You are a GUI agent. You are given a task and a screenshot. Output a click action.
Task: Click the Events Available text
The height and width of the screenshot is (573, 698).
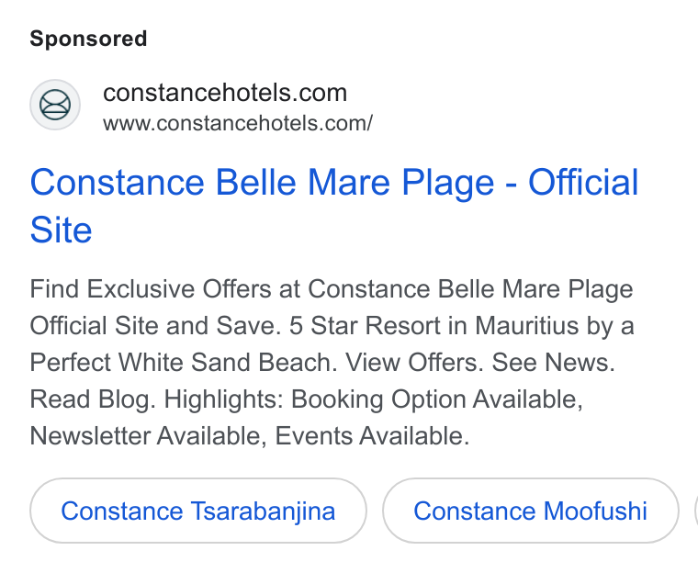pyautogui.click(x=372, y=435)
